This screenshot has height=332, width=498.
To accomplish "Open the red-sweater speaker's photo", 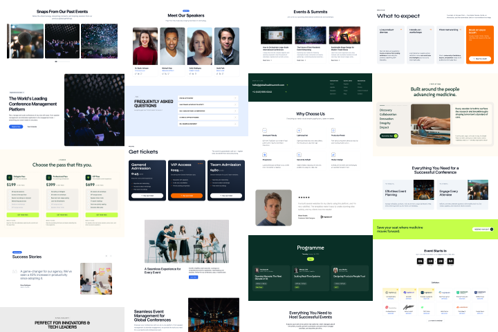I will click(x=145, y=46).
